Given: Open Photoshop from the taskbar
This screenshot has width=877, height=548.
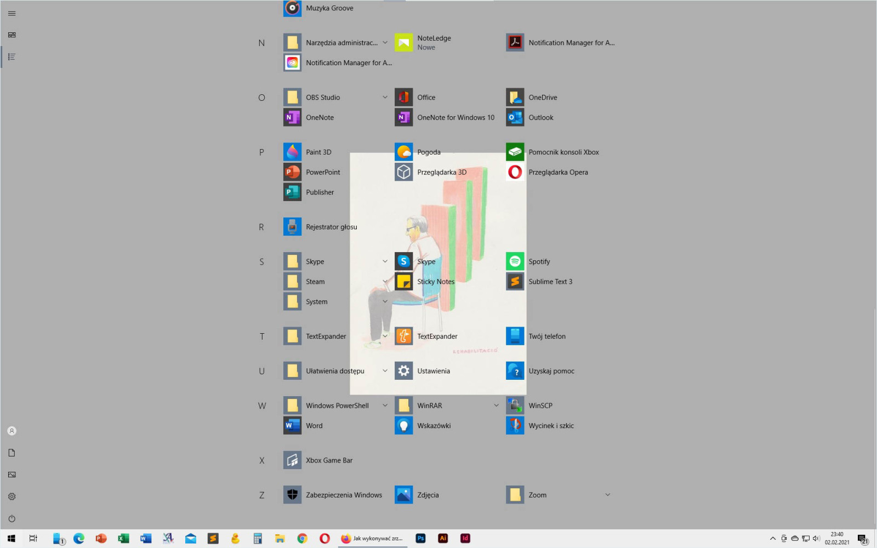Looking at the screenshot, I should click(420, 539).
